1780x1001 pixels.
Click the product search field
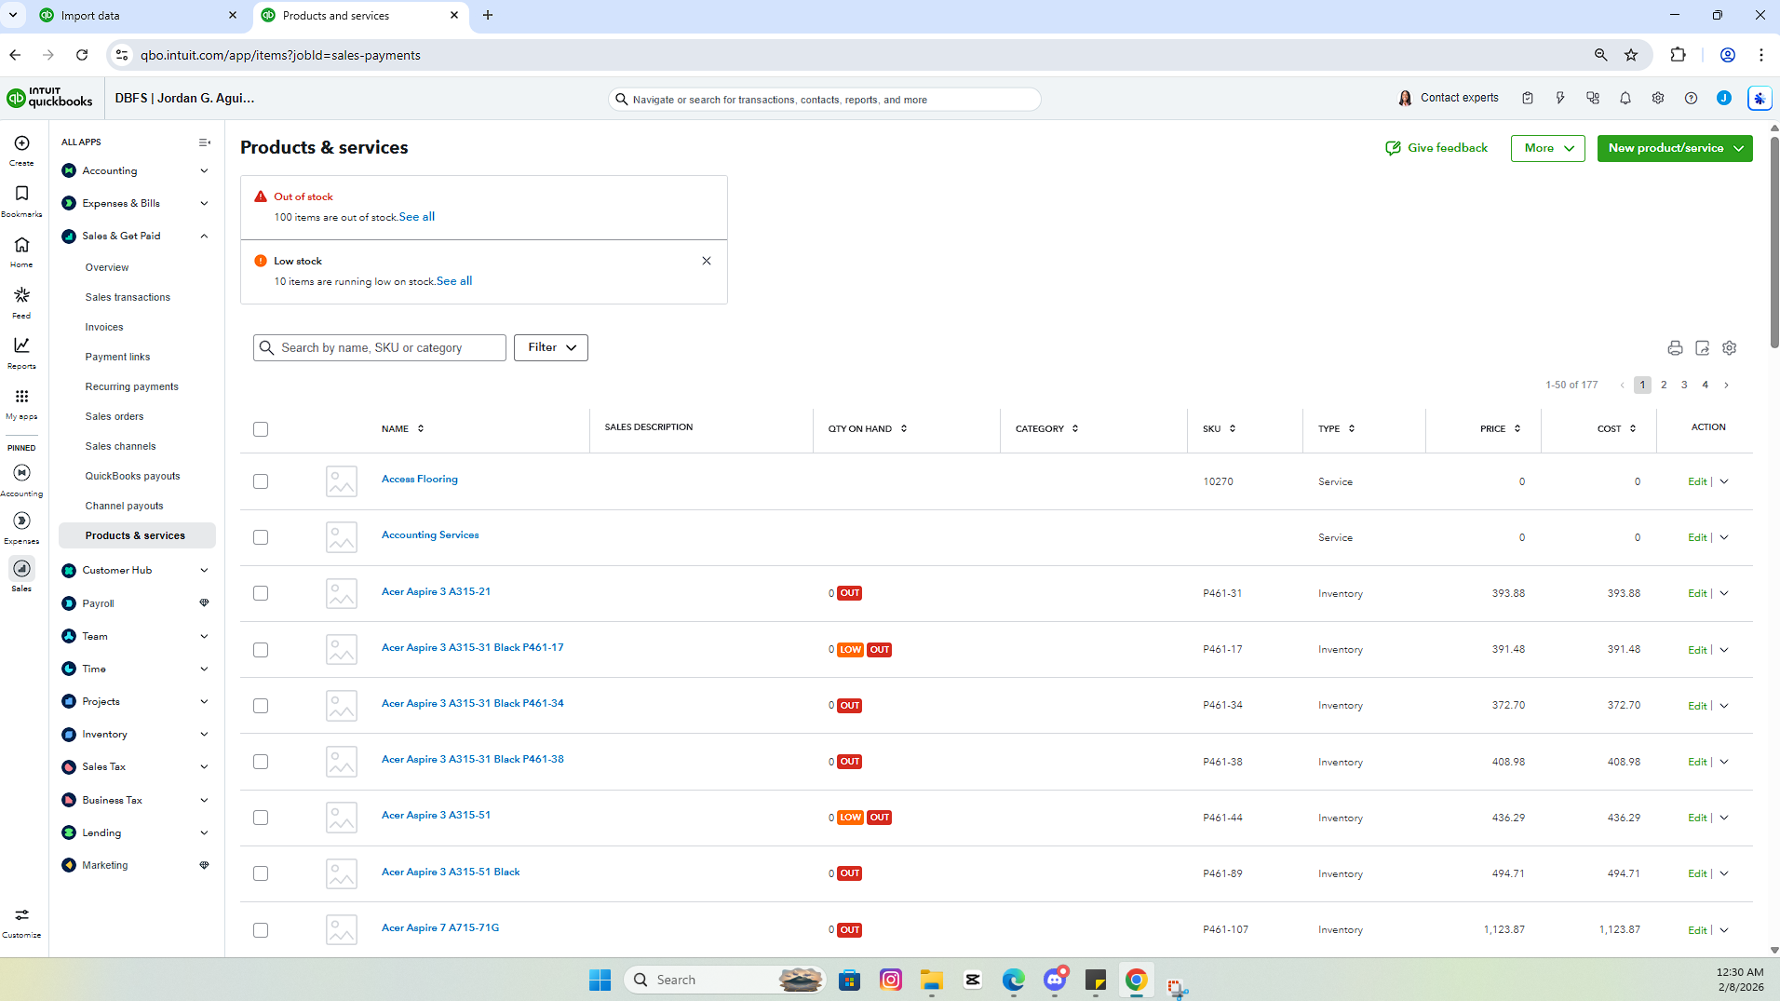pos(380,347)
